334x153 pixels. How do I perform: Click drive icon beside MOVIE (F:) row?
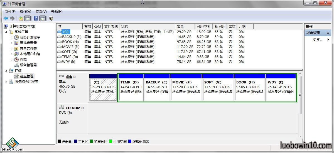pyautogui.click(x=59, y=47)
